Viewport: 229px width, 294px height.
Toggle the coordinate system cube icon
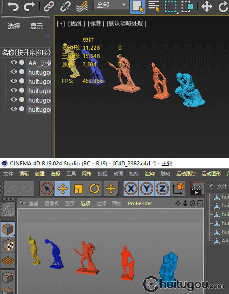(x=178, y=188)
